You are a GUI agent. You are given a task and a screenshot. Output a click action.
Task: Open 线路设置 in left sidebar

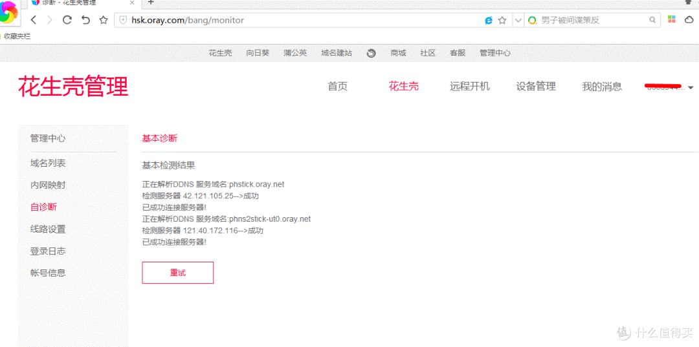[x=48, y=229]
